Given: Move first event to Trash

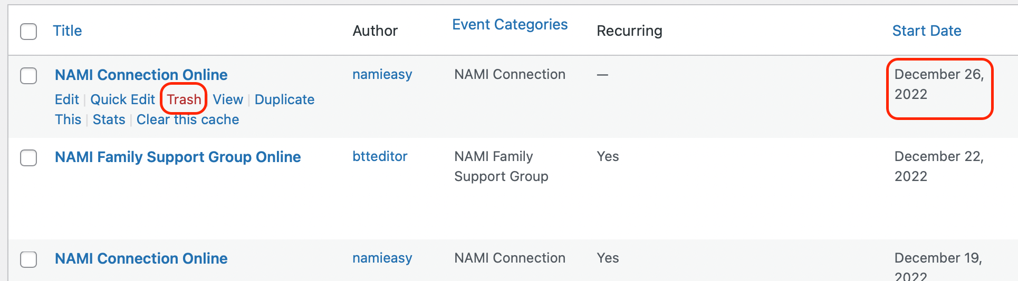Looking at the screenshot, I should click(184, 99).
